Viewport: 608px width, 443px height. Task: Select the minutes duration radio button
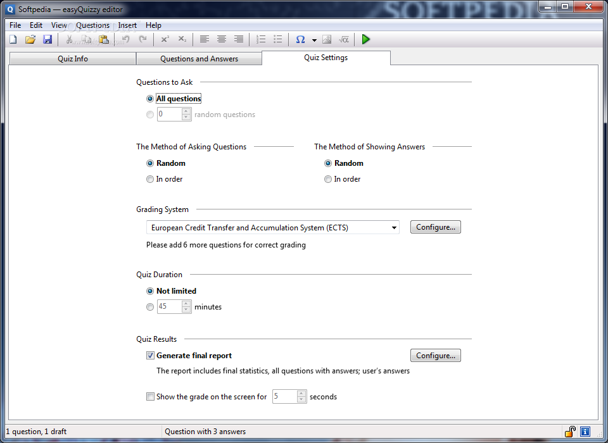click(149, 307)
